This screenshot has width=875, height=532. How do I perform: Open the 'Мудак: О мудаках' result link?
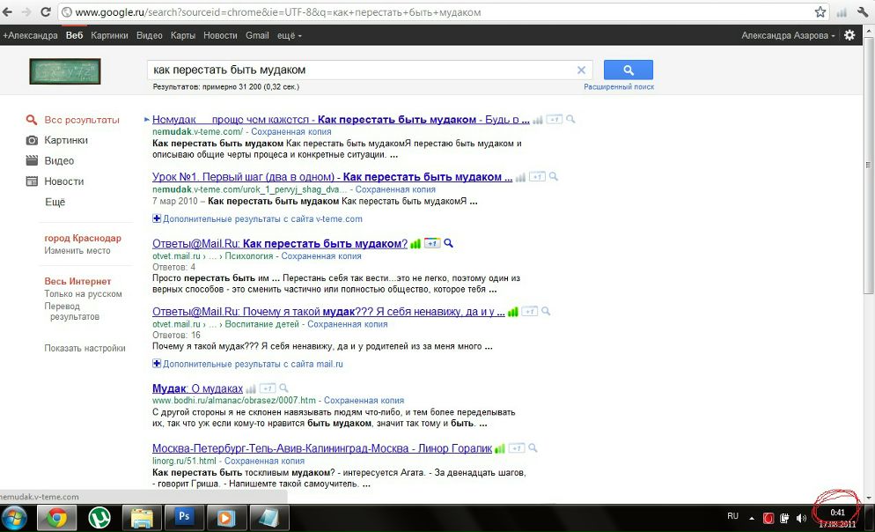197,388
